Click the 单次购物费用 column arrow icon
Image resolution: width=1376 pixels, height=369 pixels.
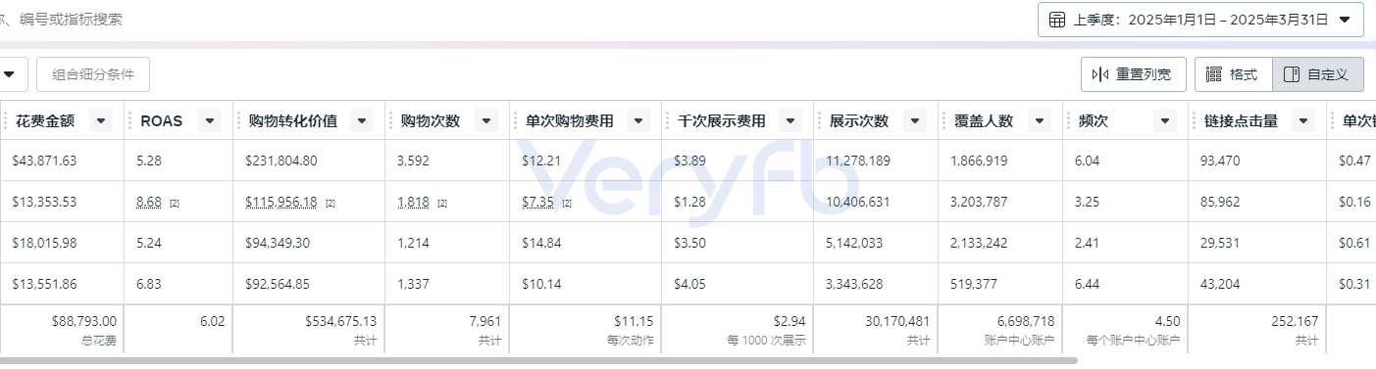click(x=638, y=120)
